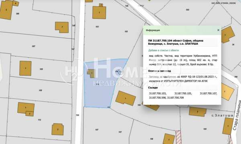Image resolution: width=241 pixels, height=144 pixels.
Task: Click the 'Основна заповед' heading
Action: (159, 71)
